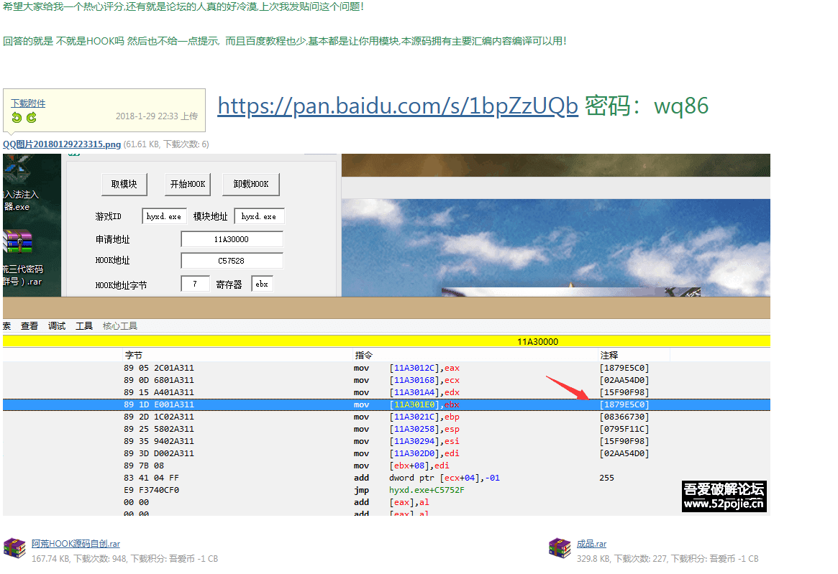Click the 下载附件 link
Screen dimensions: 838x574
pyautogui.click(x=27, y=103)
